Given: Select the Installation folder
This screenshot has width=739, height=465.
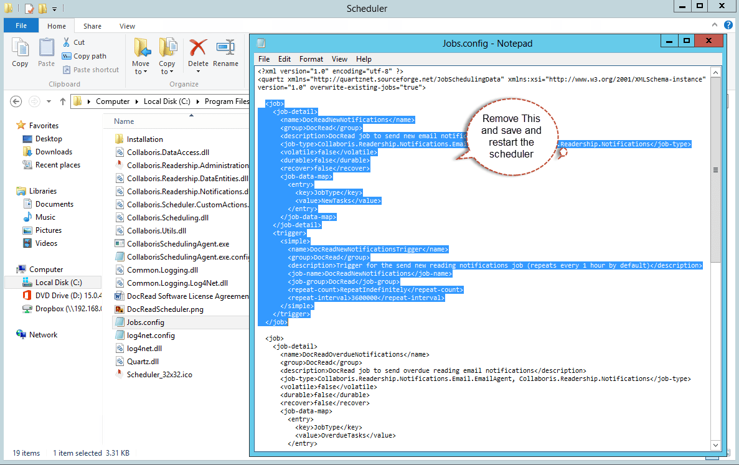Looking at the screenshot, I should tap(144, 139).
